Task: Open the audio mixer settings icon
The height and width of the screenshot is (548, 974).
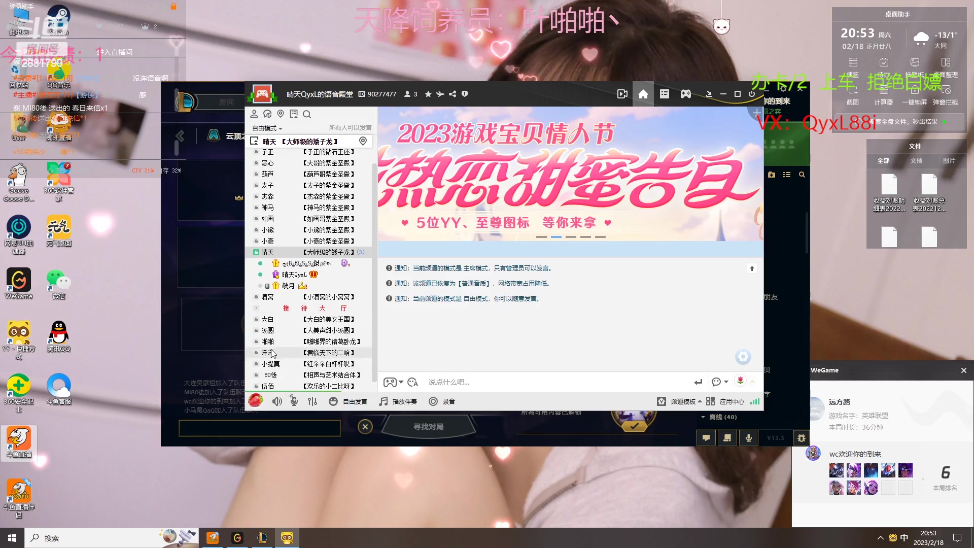Action: (312, 401)
